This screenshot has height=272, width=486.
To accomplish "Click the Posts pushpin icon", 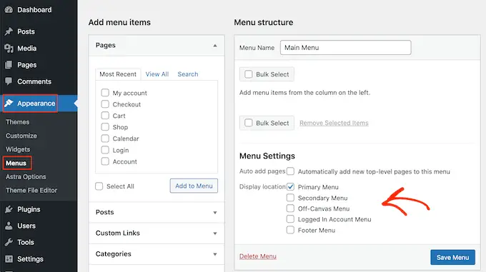I will tap(9, 31).
